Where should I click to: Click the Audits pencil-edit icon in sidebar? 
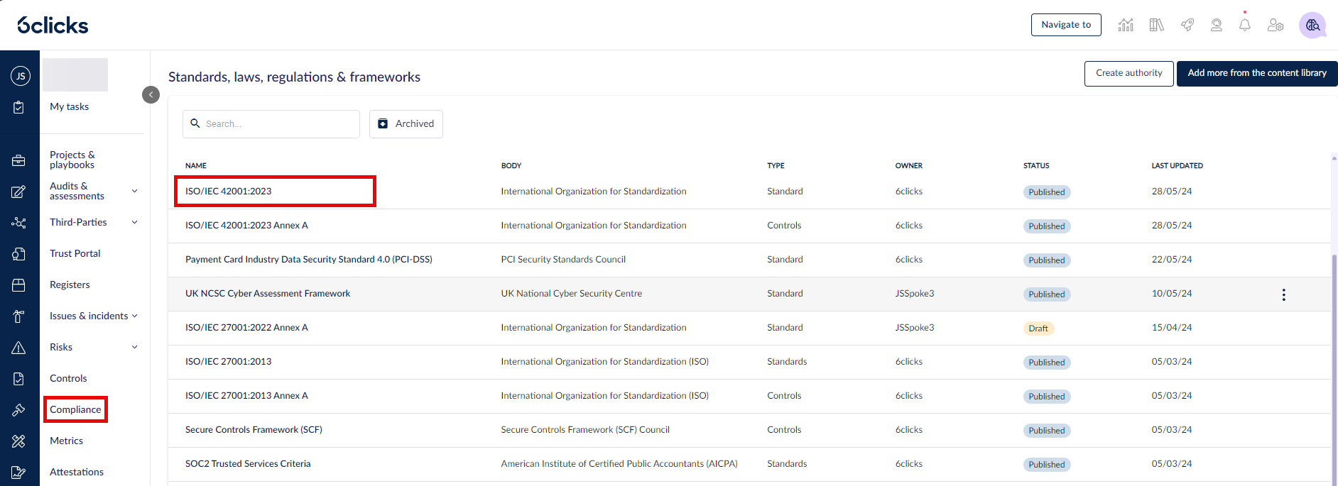19,192
